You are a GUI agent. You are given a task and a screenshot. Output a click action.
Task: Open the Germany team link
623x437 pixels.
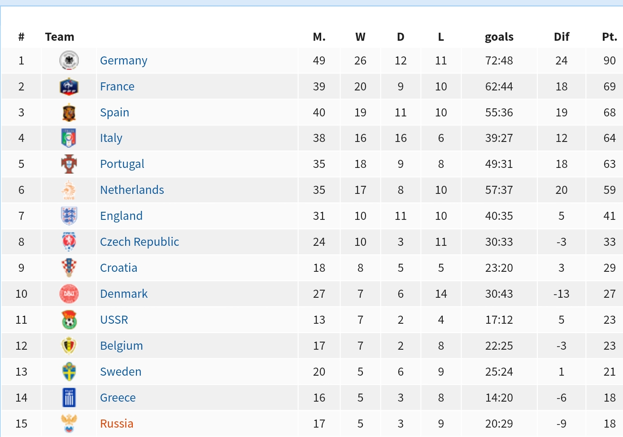(x=123, y=60)
